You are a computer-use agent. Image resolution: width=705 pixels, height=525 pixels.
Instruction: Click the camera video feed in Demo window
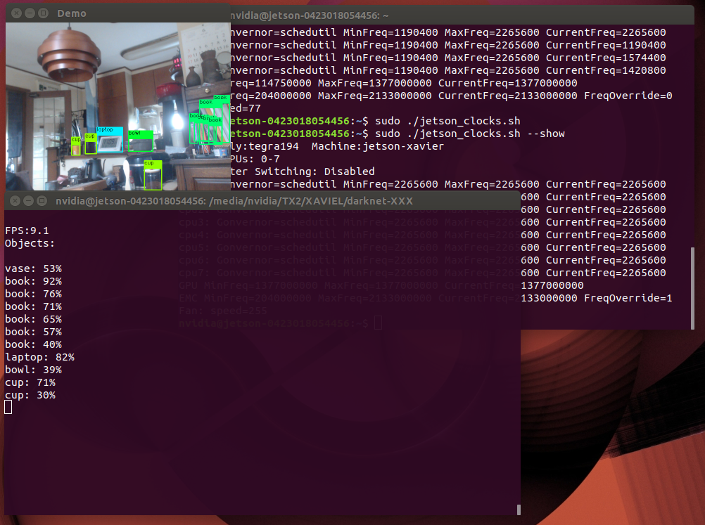tap(118, 106)
